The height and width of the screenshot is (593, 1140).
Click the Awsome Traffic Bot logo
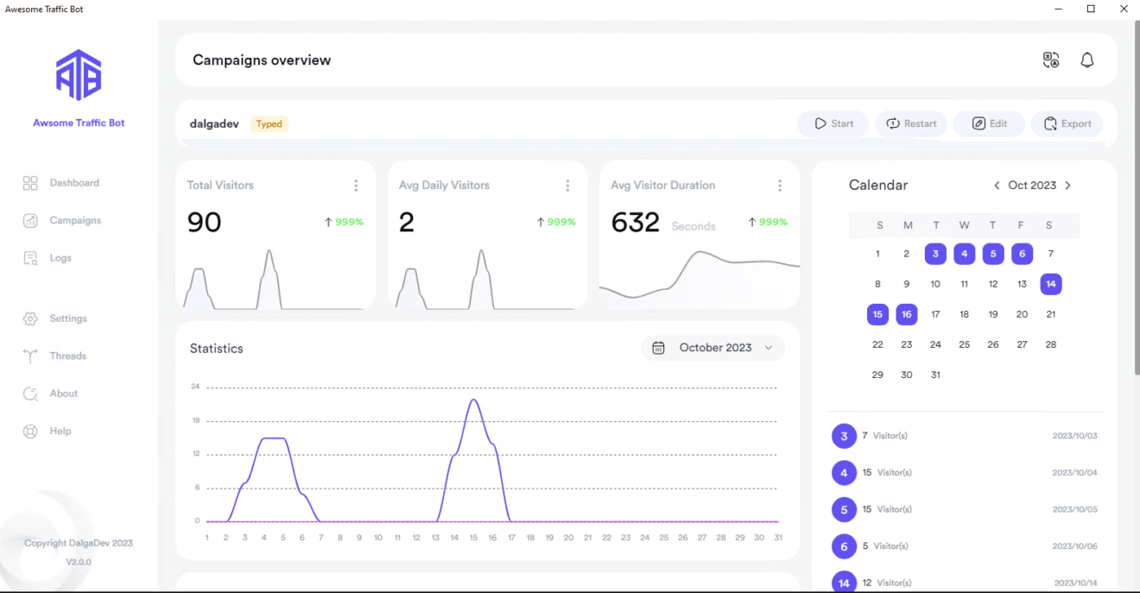point(79,75)
